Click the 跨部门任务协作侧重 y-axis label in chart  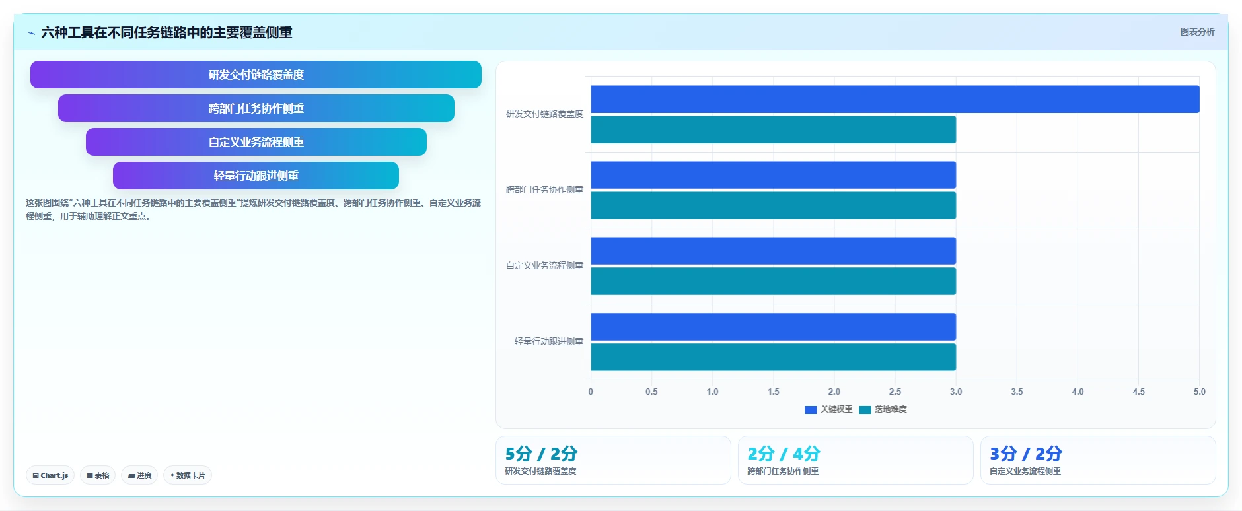[x=544, y=189]
